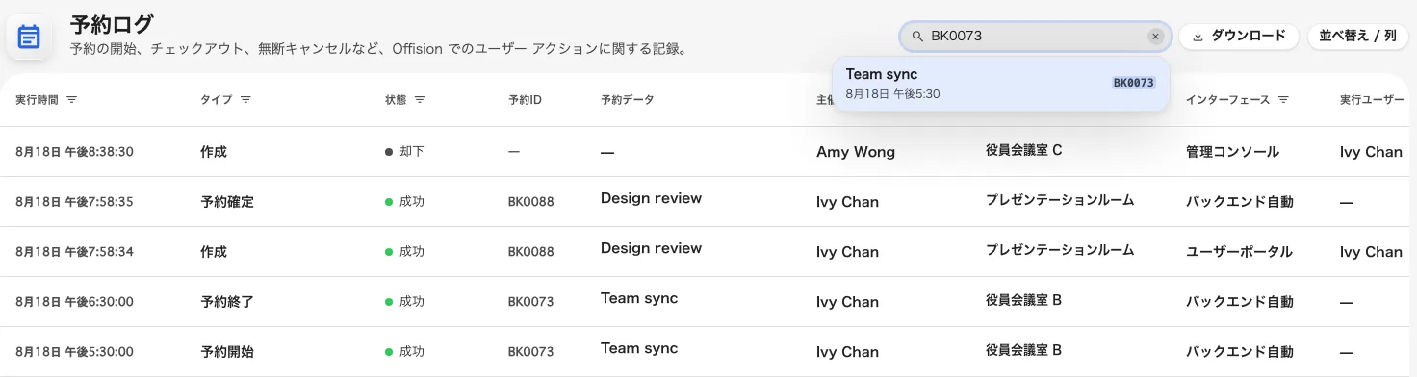Click BK0073 badge in search suggestion
1417x377 pixels.
[1134, 83]
